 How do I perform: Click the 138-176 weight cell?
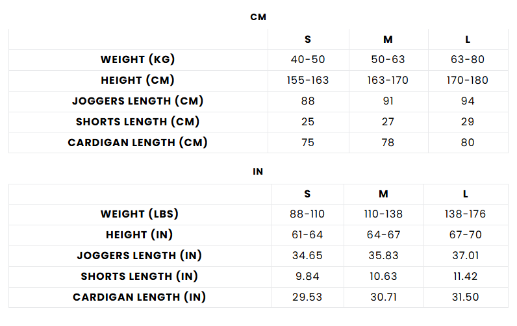(x=466, y=214)
